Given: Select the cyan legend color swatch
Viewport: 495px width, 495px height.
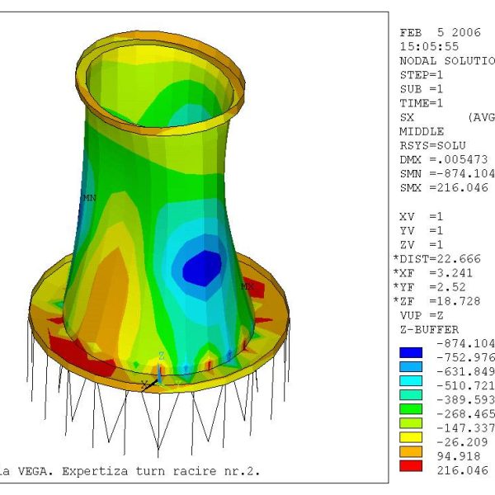Looking at the screenshot, I should 410,380.
